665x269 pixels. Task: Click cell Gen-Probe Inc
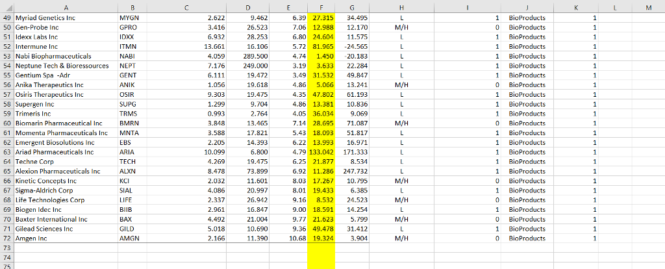(66, 27)
